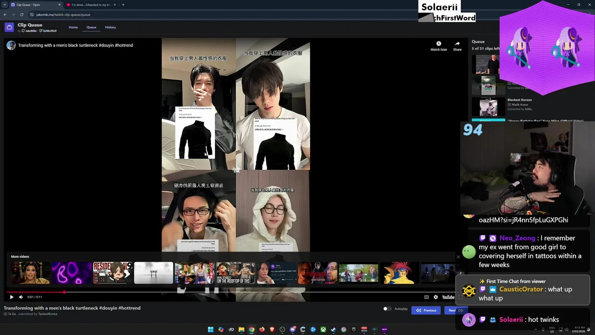595x335 pixels.
Task: Play the video
Action: pyautogui.click(x=12, y=297)
